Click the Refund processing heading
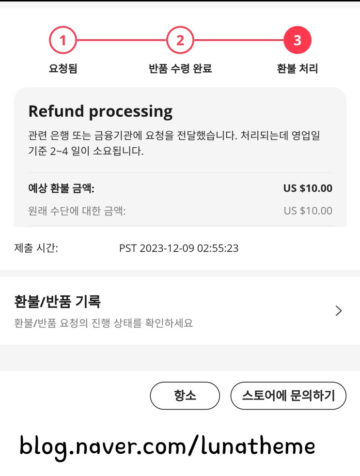Viewport: 360px width, 476px height. pos(100,111)
